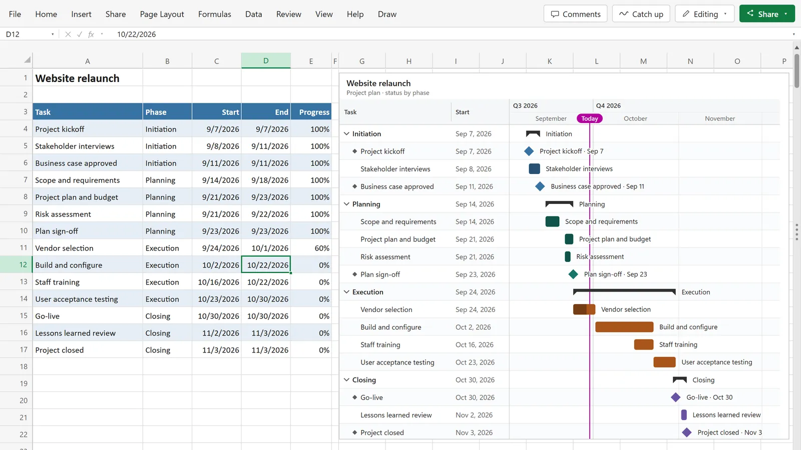Click the Business case approved diamond marker

(540, 186)
